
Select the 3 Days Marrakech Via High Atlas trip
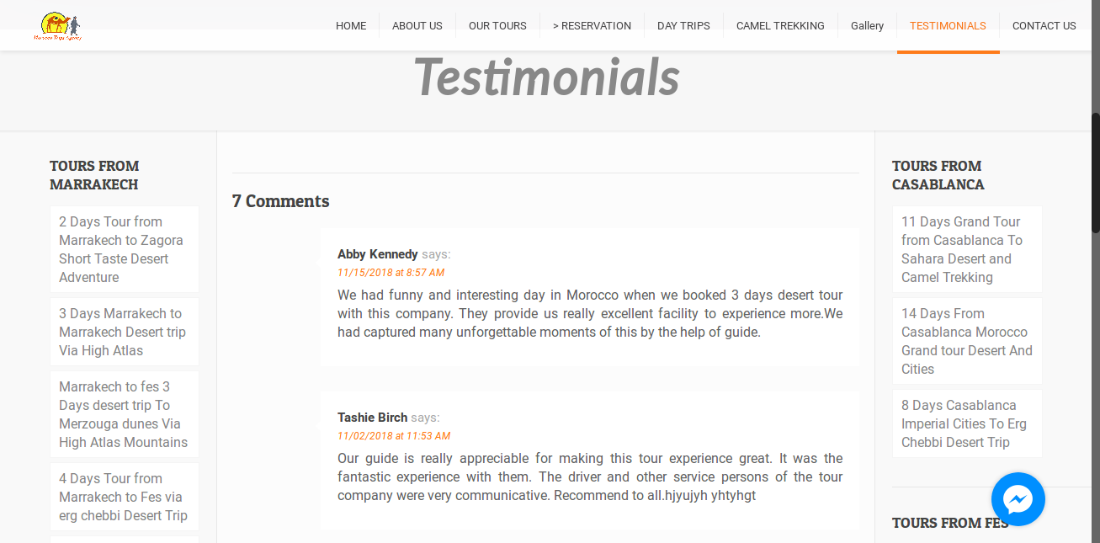(120, 332)
